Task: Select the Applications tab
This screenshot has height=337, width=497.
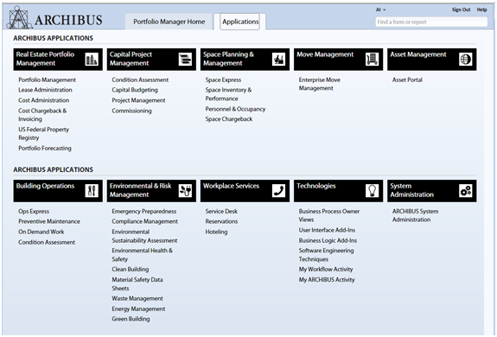Action: click(x=240, y=22)
